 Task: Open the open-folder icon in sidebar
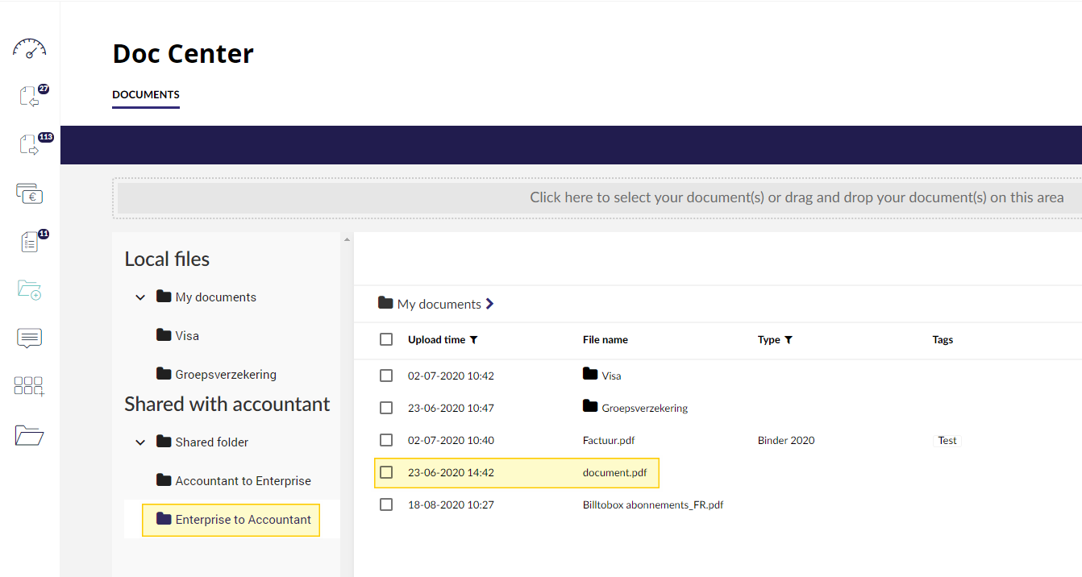pos(29,435)
